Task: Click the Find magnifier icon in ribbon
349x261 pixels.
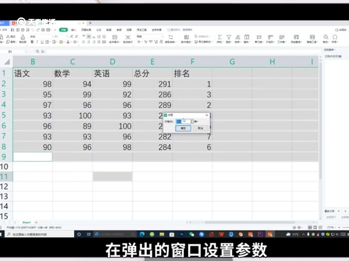Action: point(326,37)
